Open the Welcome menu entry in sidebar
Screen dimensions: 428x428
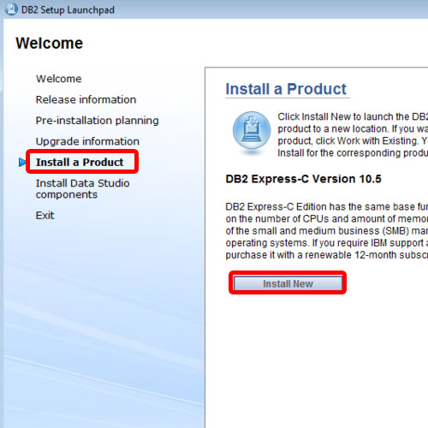59,79
